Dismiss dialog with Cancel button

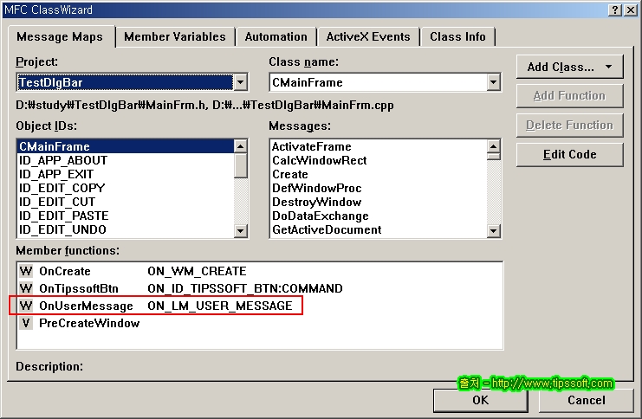(586, 400)
